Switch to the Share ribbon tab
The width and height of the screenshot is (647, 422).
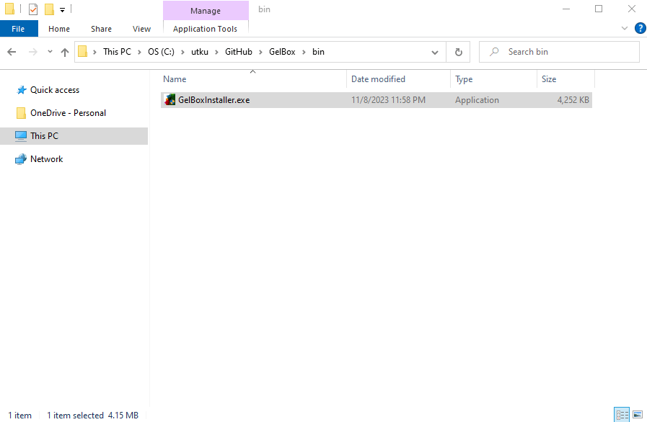click(101, 29)
